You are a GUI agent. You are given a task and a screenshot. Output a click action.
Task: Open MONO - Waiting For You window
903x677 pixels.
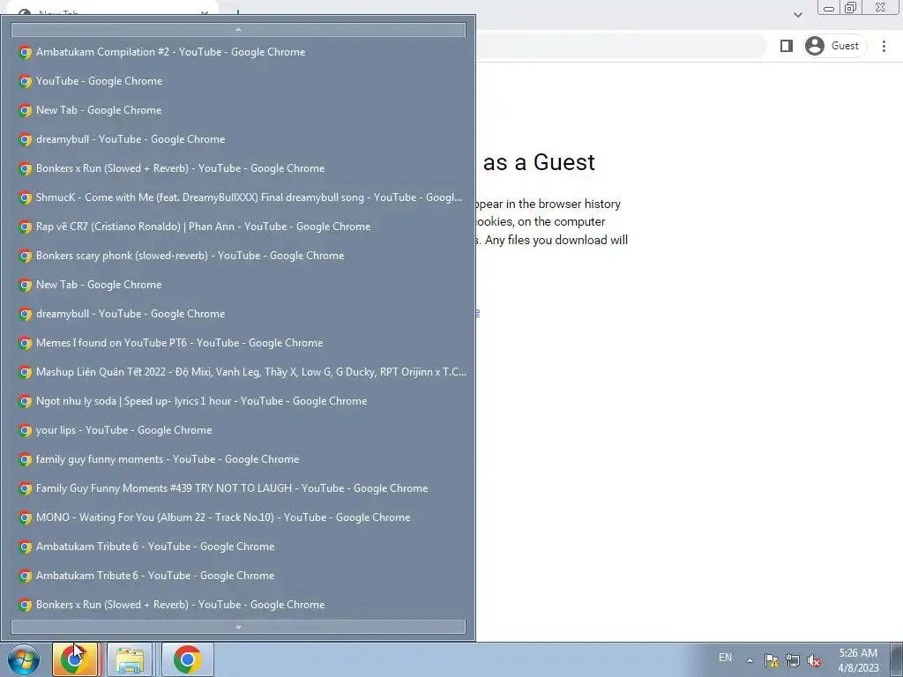point(238,517)
